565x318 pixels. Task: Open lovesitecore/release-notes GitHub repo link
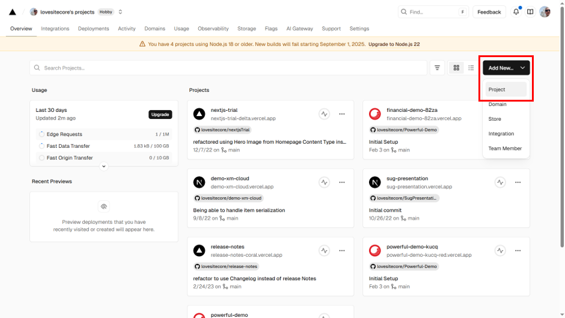point(226,266)
